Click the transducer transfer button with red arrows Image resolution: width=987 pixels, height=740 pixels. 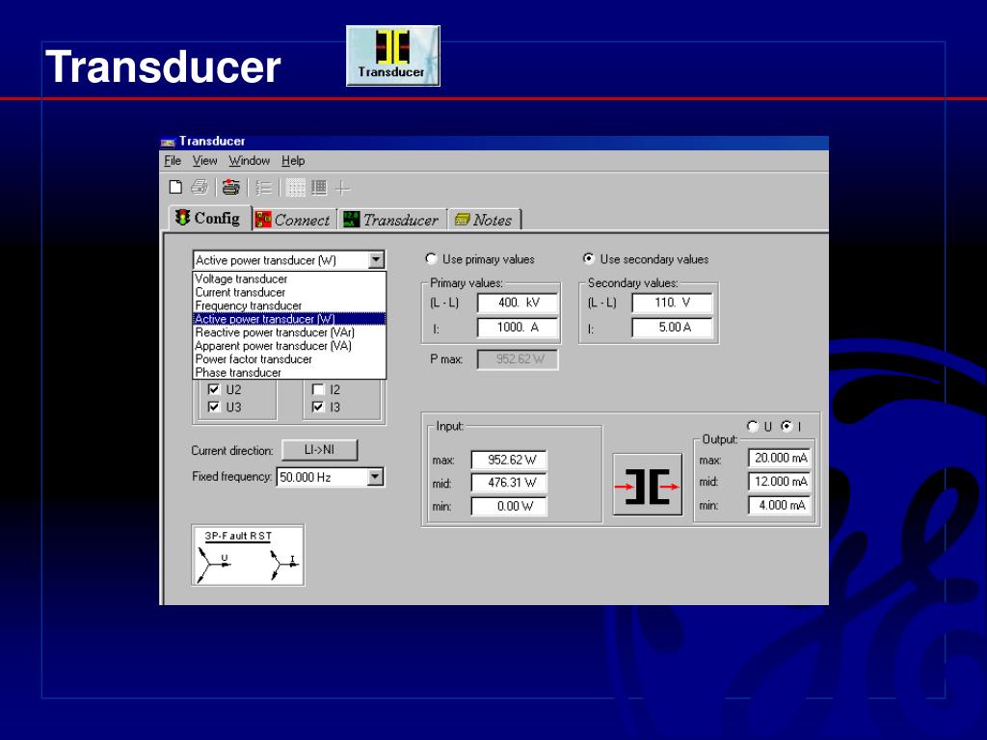(648, 486)
